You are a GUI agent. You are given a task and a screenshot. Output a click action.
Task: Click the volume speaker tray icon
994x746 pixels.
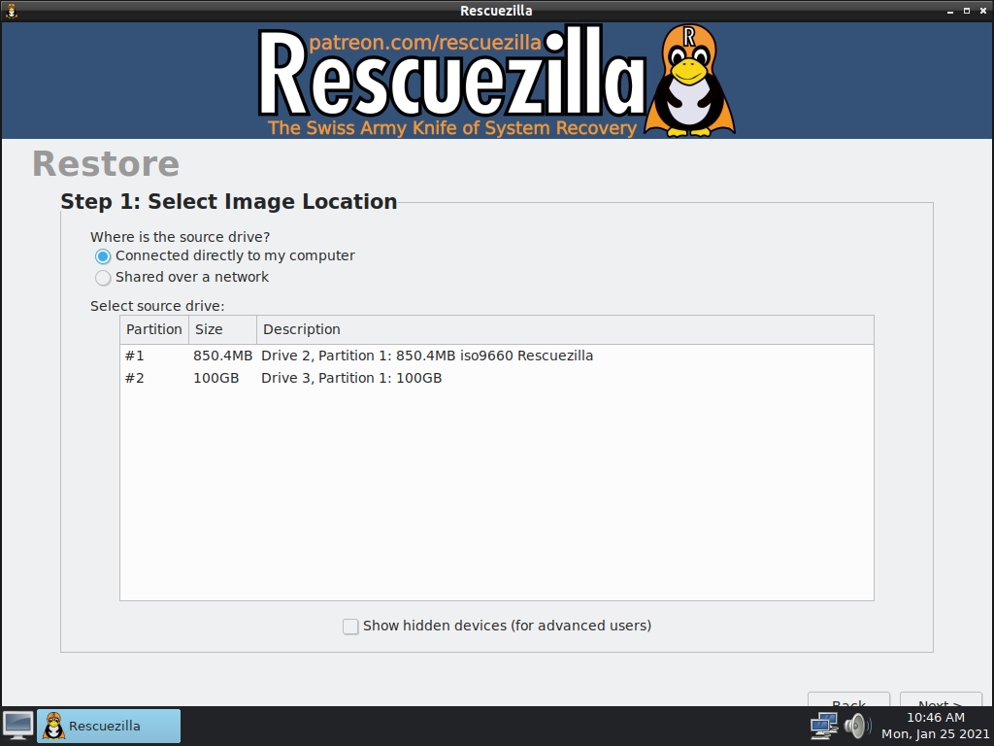pyautogui.click(x=857, y=726)
